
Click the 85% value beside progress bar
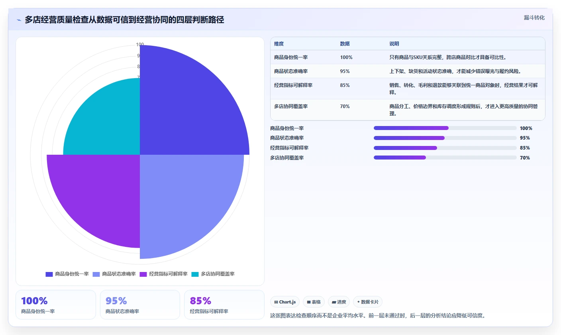[525, 148]
